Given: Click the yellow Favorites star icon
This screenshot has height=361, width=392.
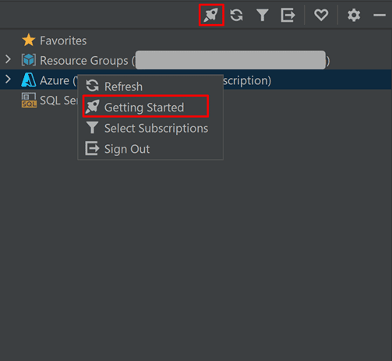Looking at the screenshot, I should tap(29, 40).
